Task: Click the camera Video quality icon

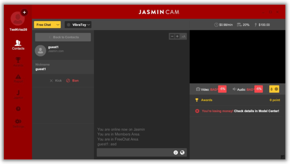Action: 198,89
